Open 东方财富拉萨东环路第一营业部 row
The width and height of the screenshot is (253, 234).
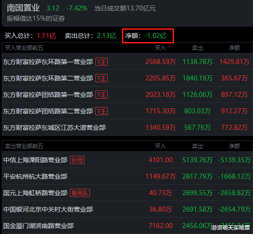[x=127, y=62]
